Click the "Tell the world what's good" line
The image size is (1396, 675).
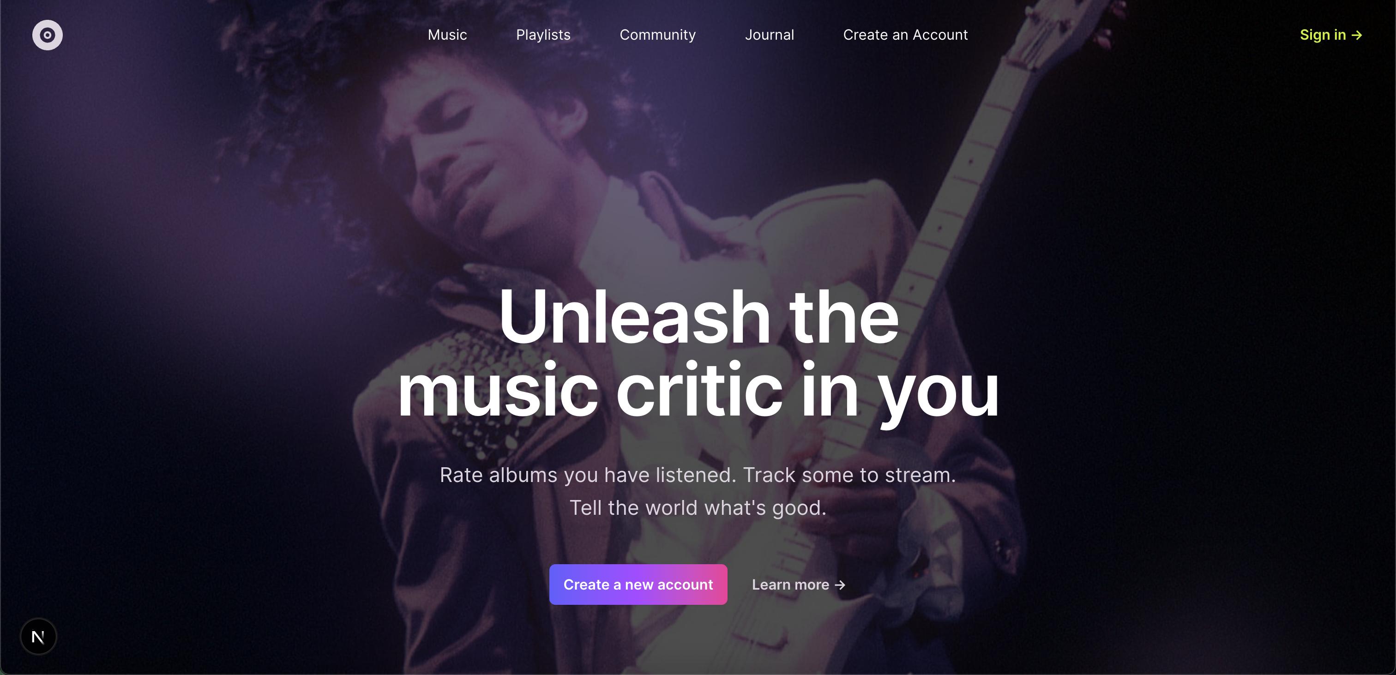[698, 508]
